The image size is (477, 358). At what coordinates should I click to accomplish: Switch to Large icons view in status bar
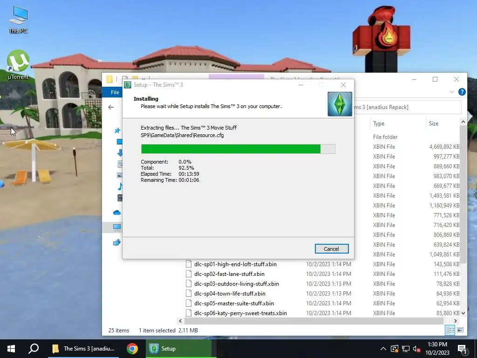[x=460, y=330]
